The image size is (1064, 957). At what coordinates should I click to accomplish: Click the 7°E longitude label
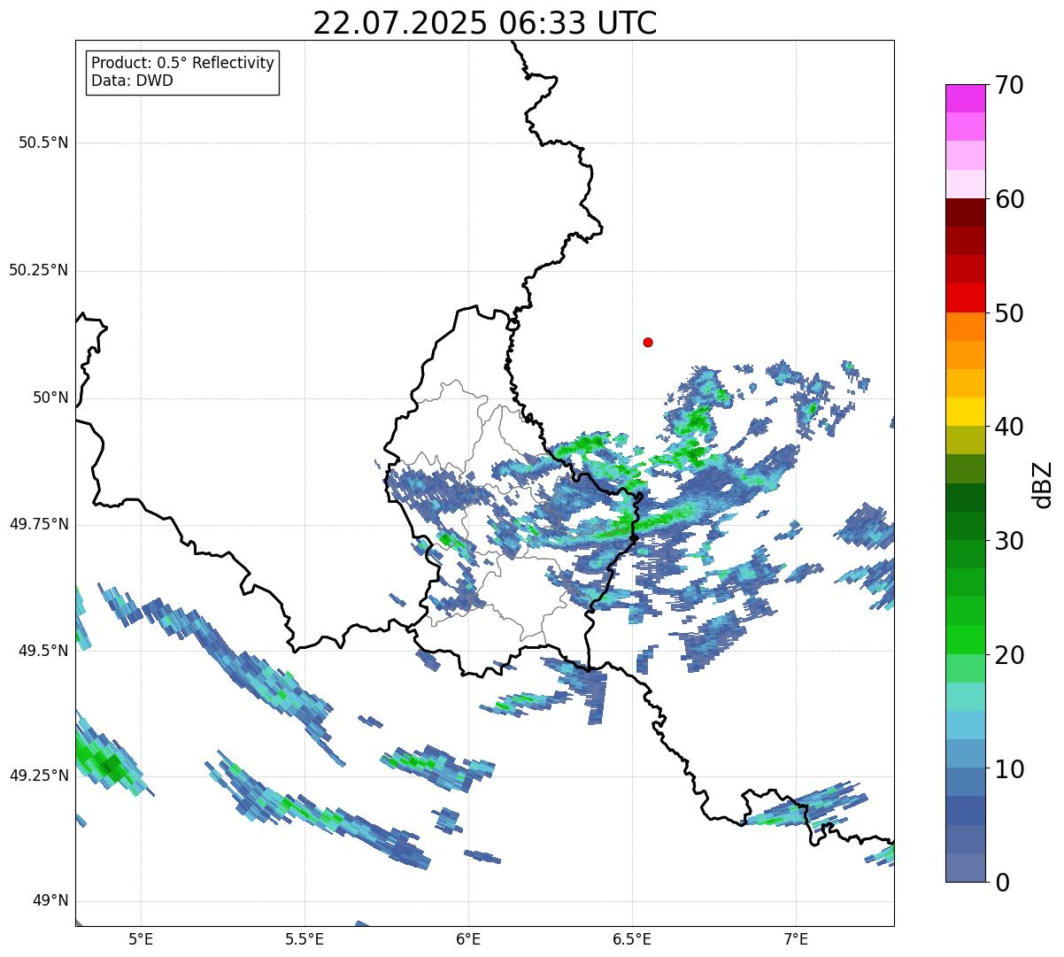click(796, 938)
